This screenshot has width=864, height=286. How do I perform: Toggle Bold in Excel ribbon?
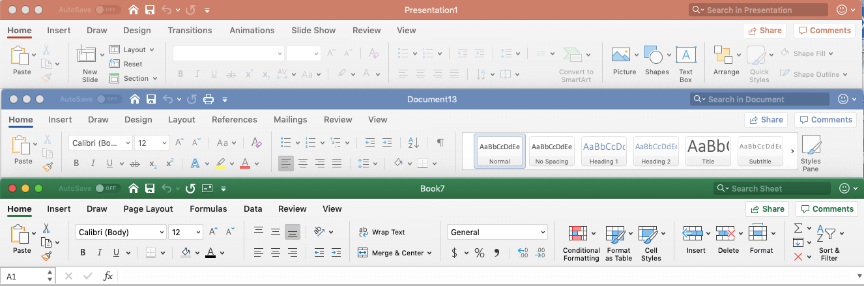coord(83,253)
